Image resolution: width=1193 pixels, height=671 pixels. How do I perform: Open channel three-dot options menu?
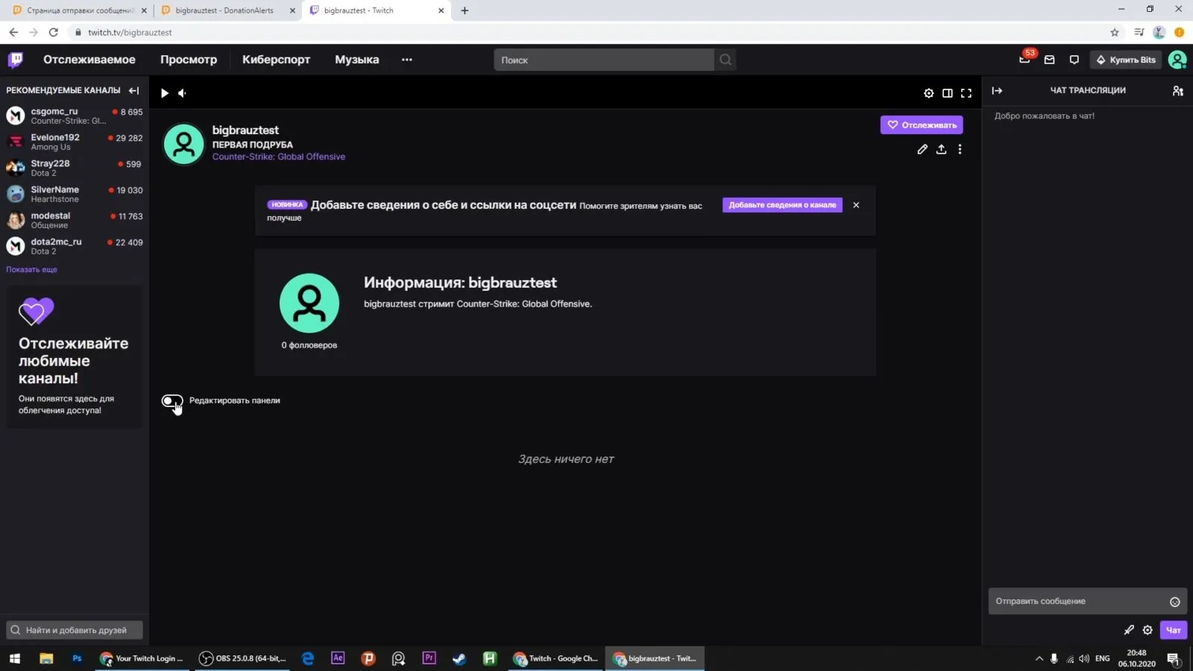960,149
